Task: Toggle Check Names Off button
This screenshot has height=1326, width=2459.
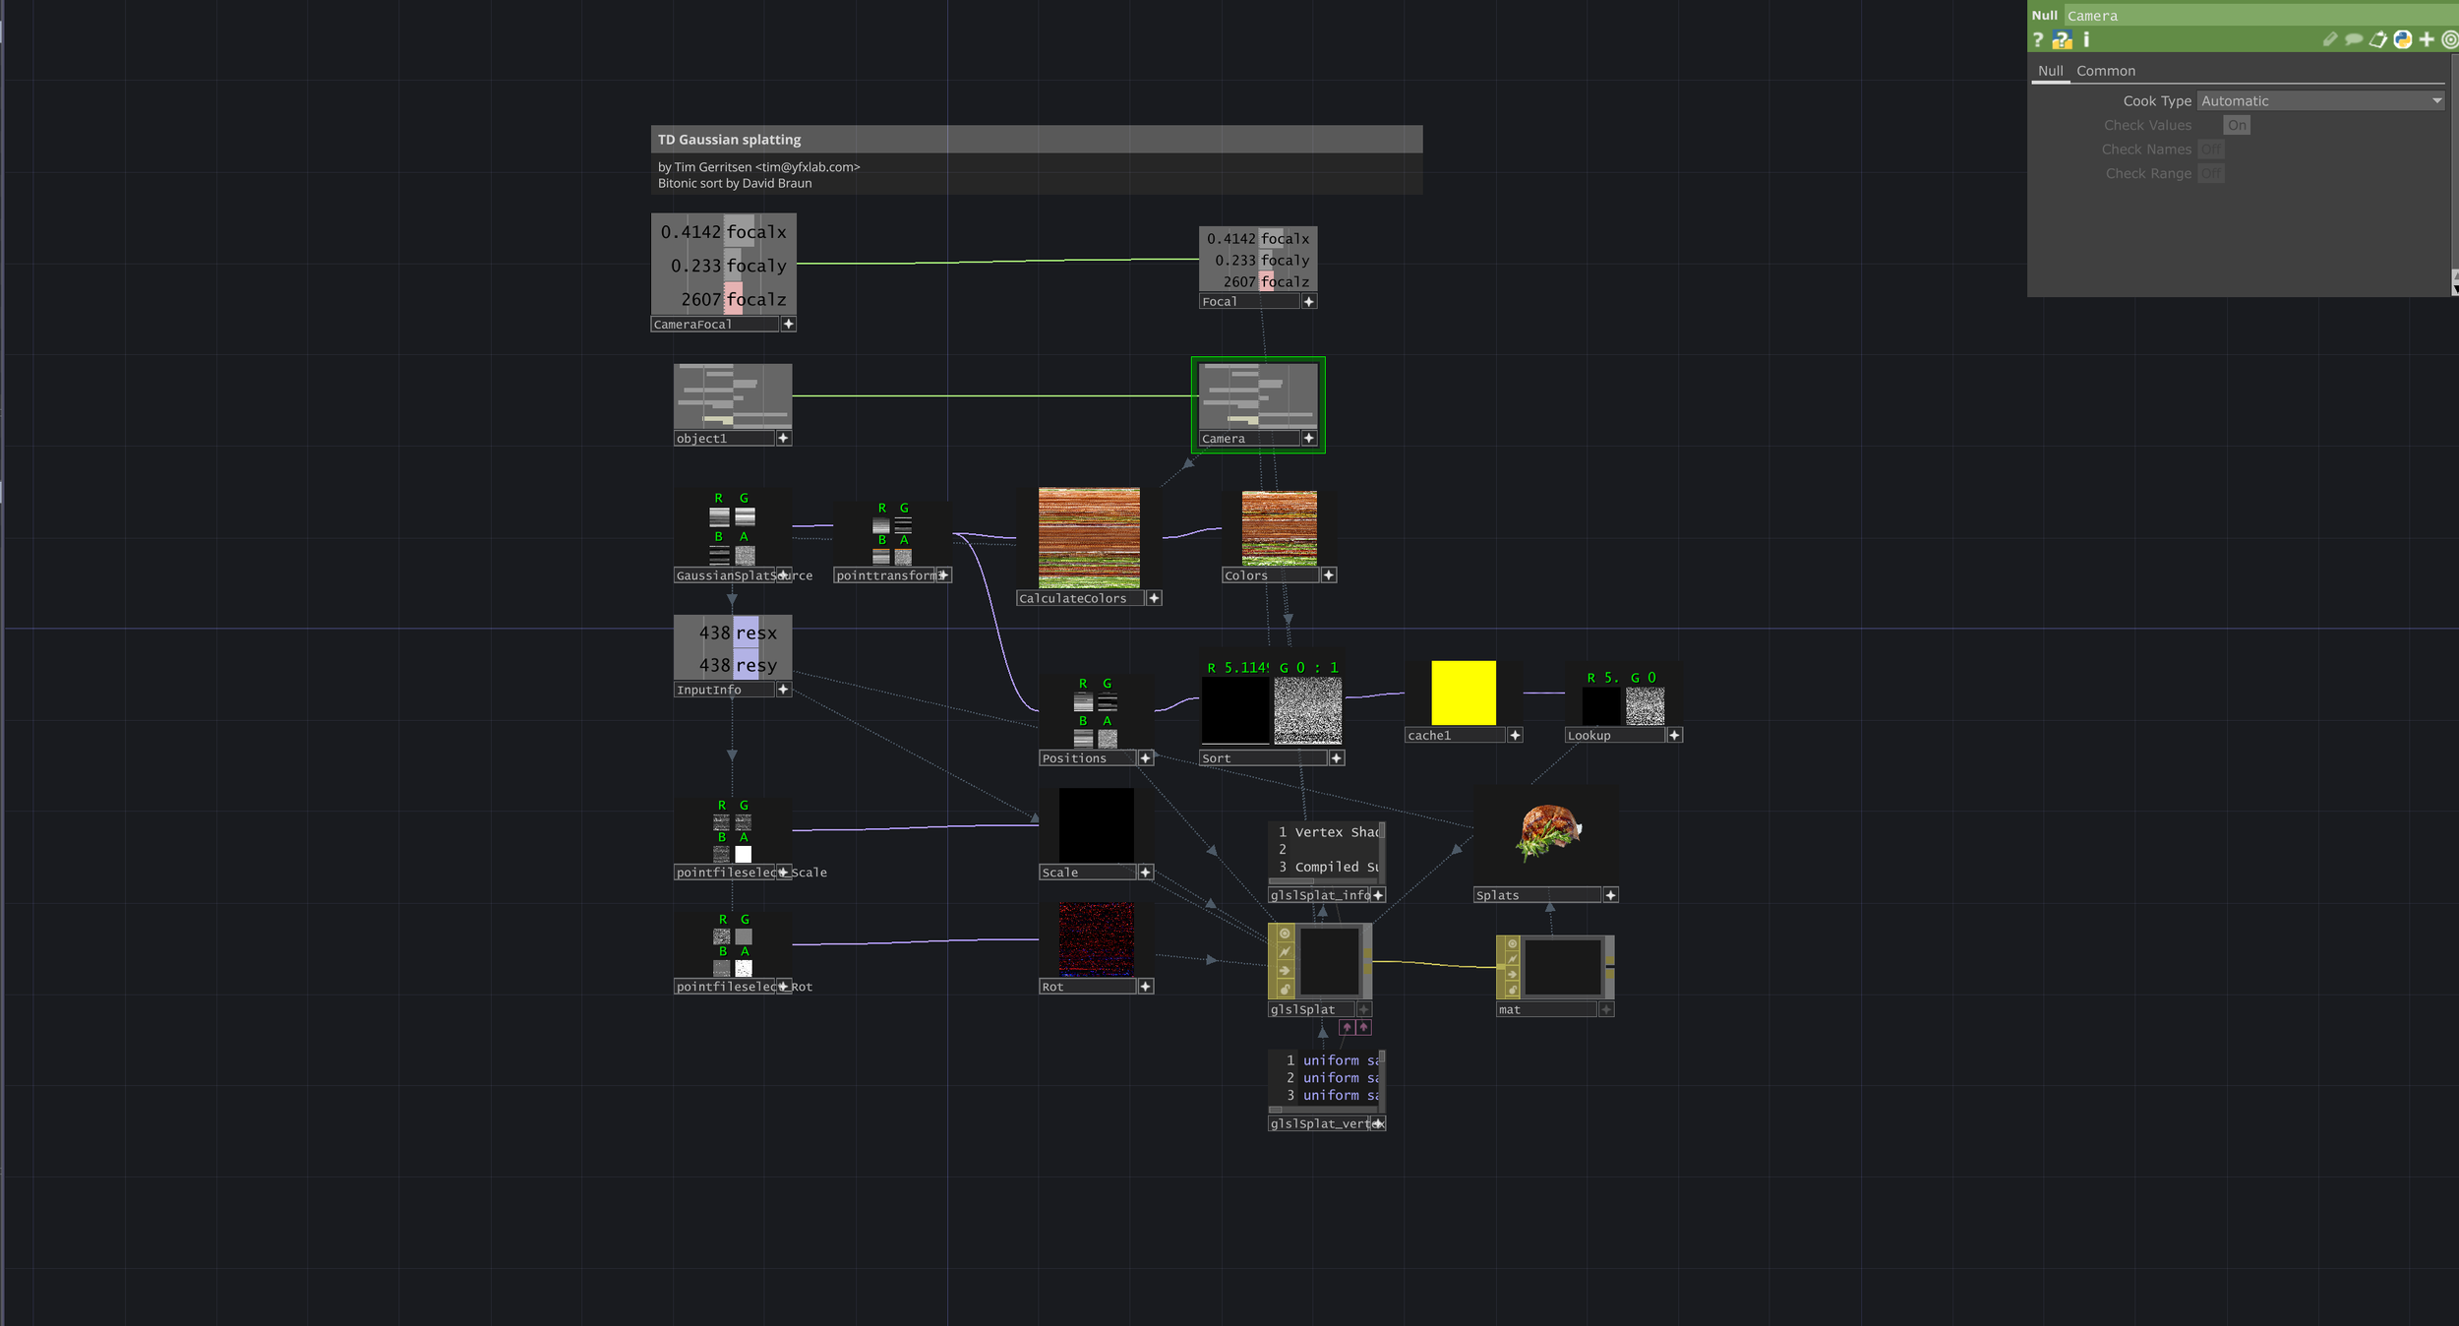Action: pos(2210,150)
